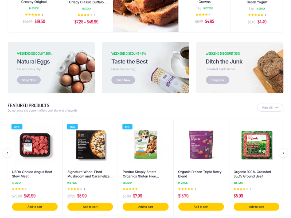
Task: Open the Perdue chicken nuggets product image
Action: tap(146, 145)
